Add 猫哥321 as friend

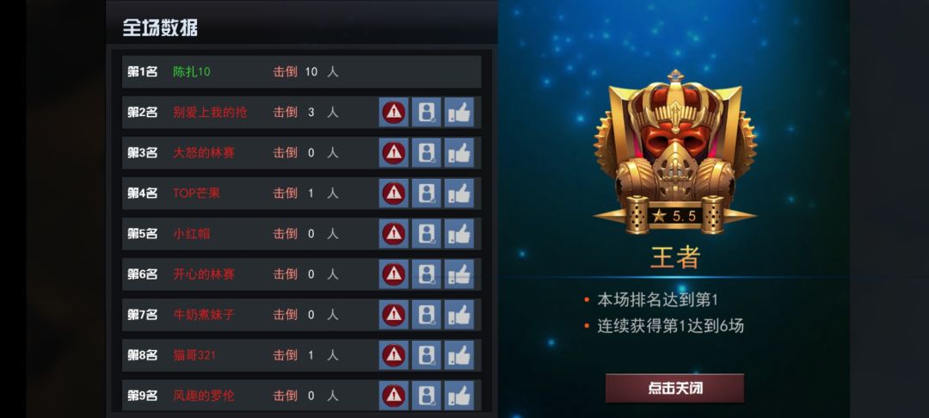coord(427,355)
